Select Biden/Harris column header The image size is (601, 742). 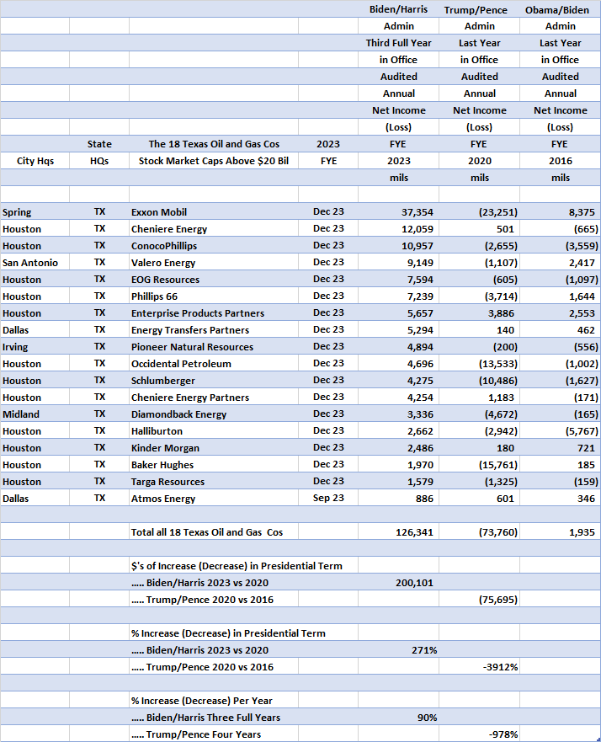pos(398,9)
